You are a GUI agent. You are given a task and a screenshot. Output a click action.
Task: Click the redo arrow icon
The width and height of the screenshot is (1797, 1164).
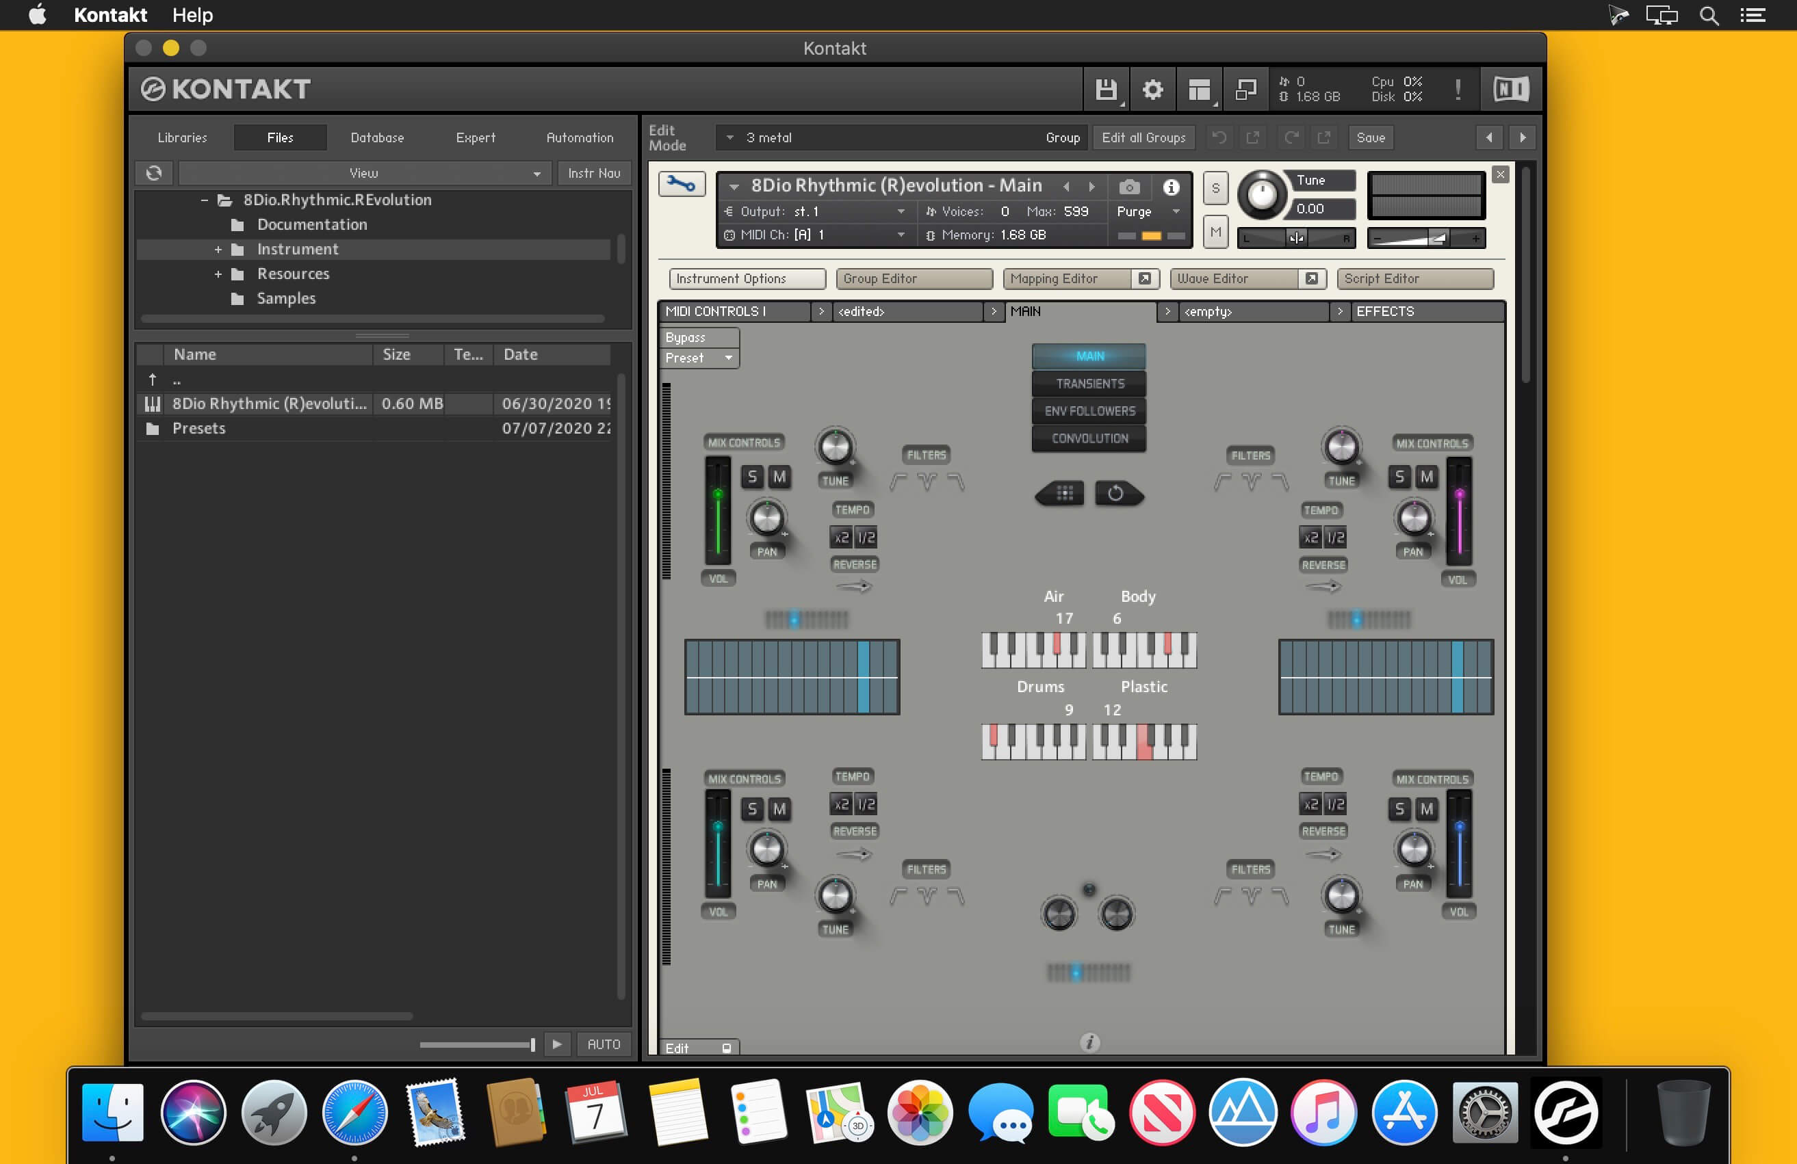(x=1292, y=137)
